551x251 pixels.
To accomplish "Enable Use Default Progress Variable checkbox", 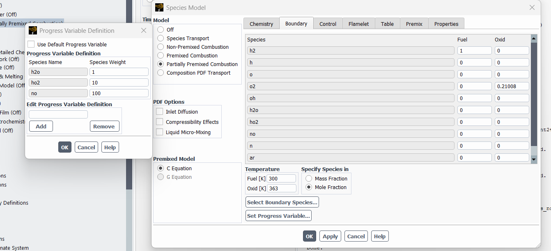I will (x=31, y=44).
